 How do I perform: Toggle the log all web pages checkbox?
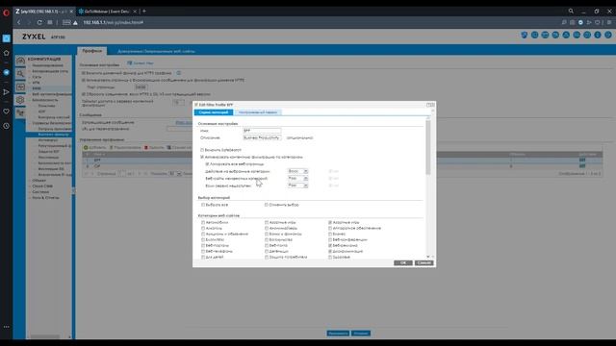click(208, 164)
